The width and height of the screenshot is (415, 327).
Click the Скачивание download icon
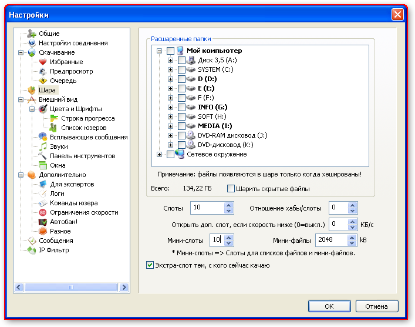(32, 52)
